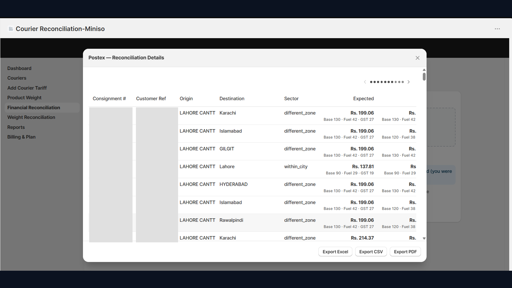Screen dimensions: 512x288
Task: Click the Consignment # column header
Action: (x=109, y=99)
